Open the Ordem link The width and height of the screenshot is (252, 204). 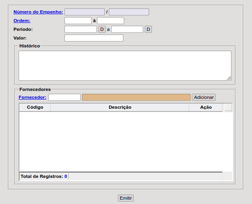tap(22, 21)
